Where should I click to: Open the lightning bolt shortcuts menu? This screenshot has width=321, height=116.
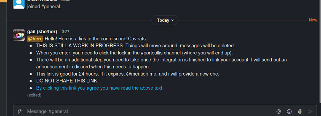tap(20, 111)
